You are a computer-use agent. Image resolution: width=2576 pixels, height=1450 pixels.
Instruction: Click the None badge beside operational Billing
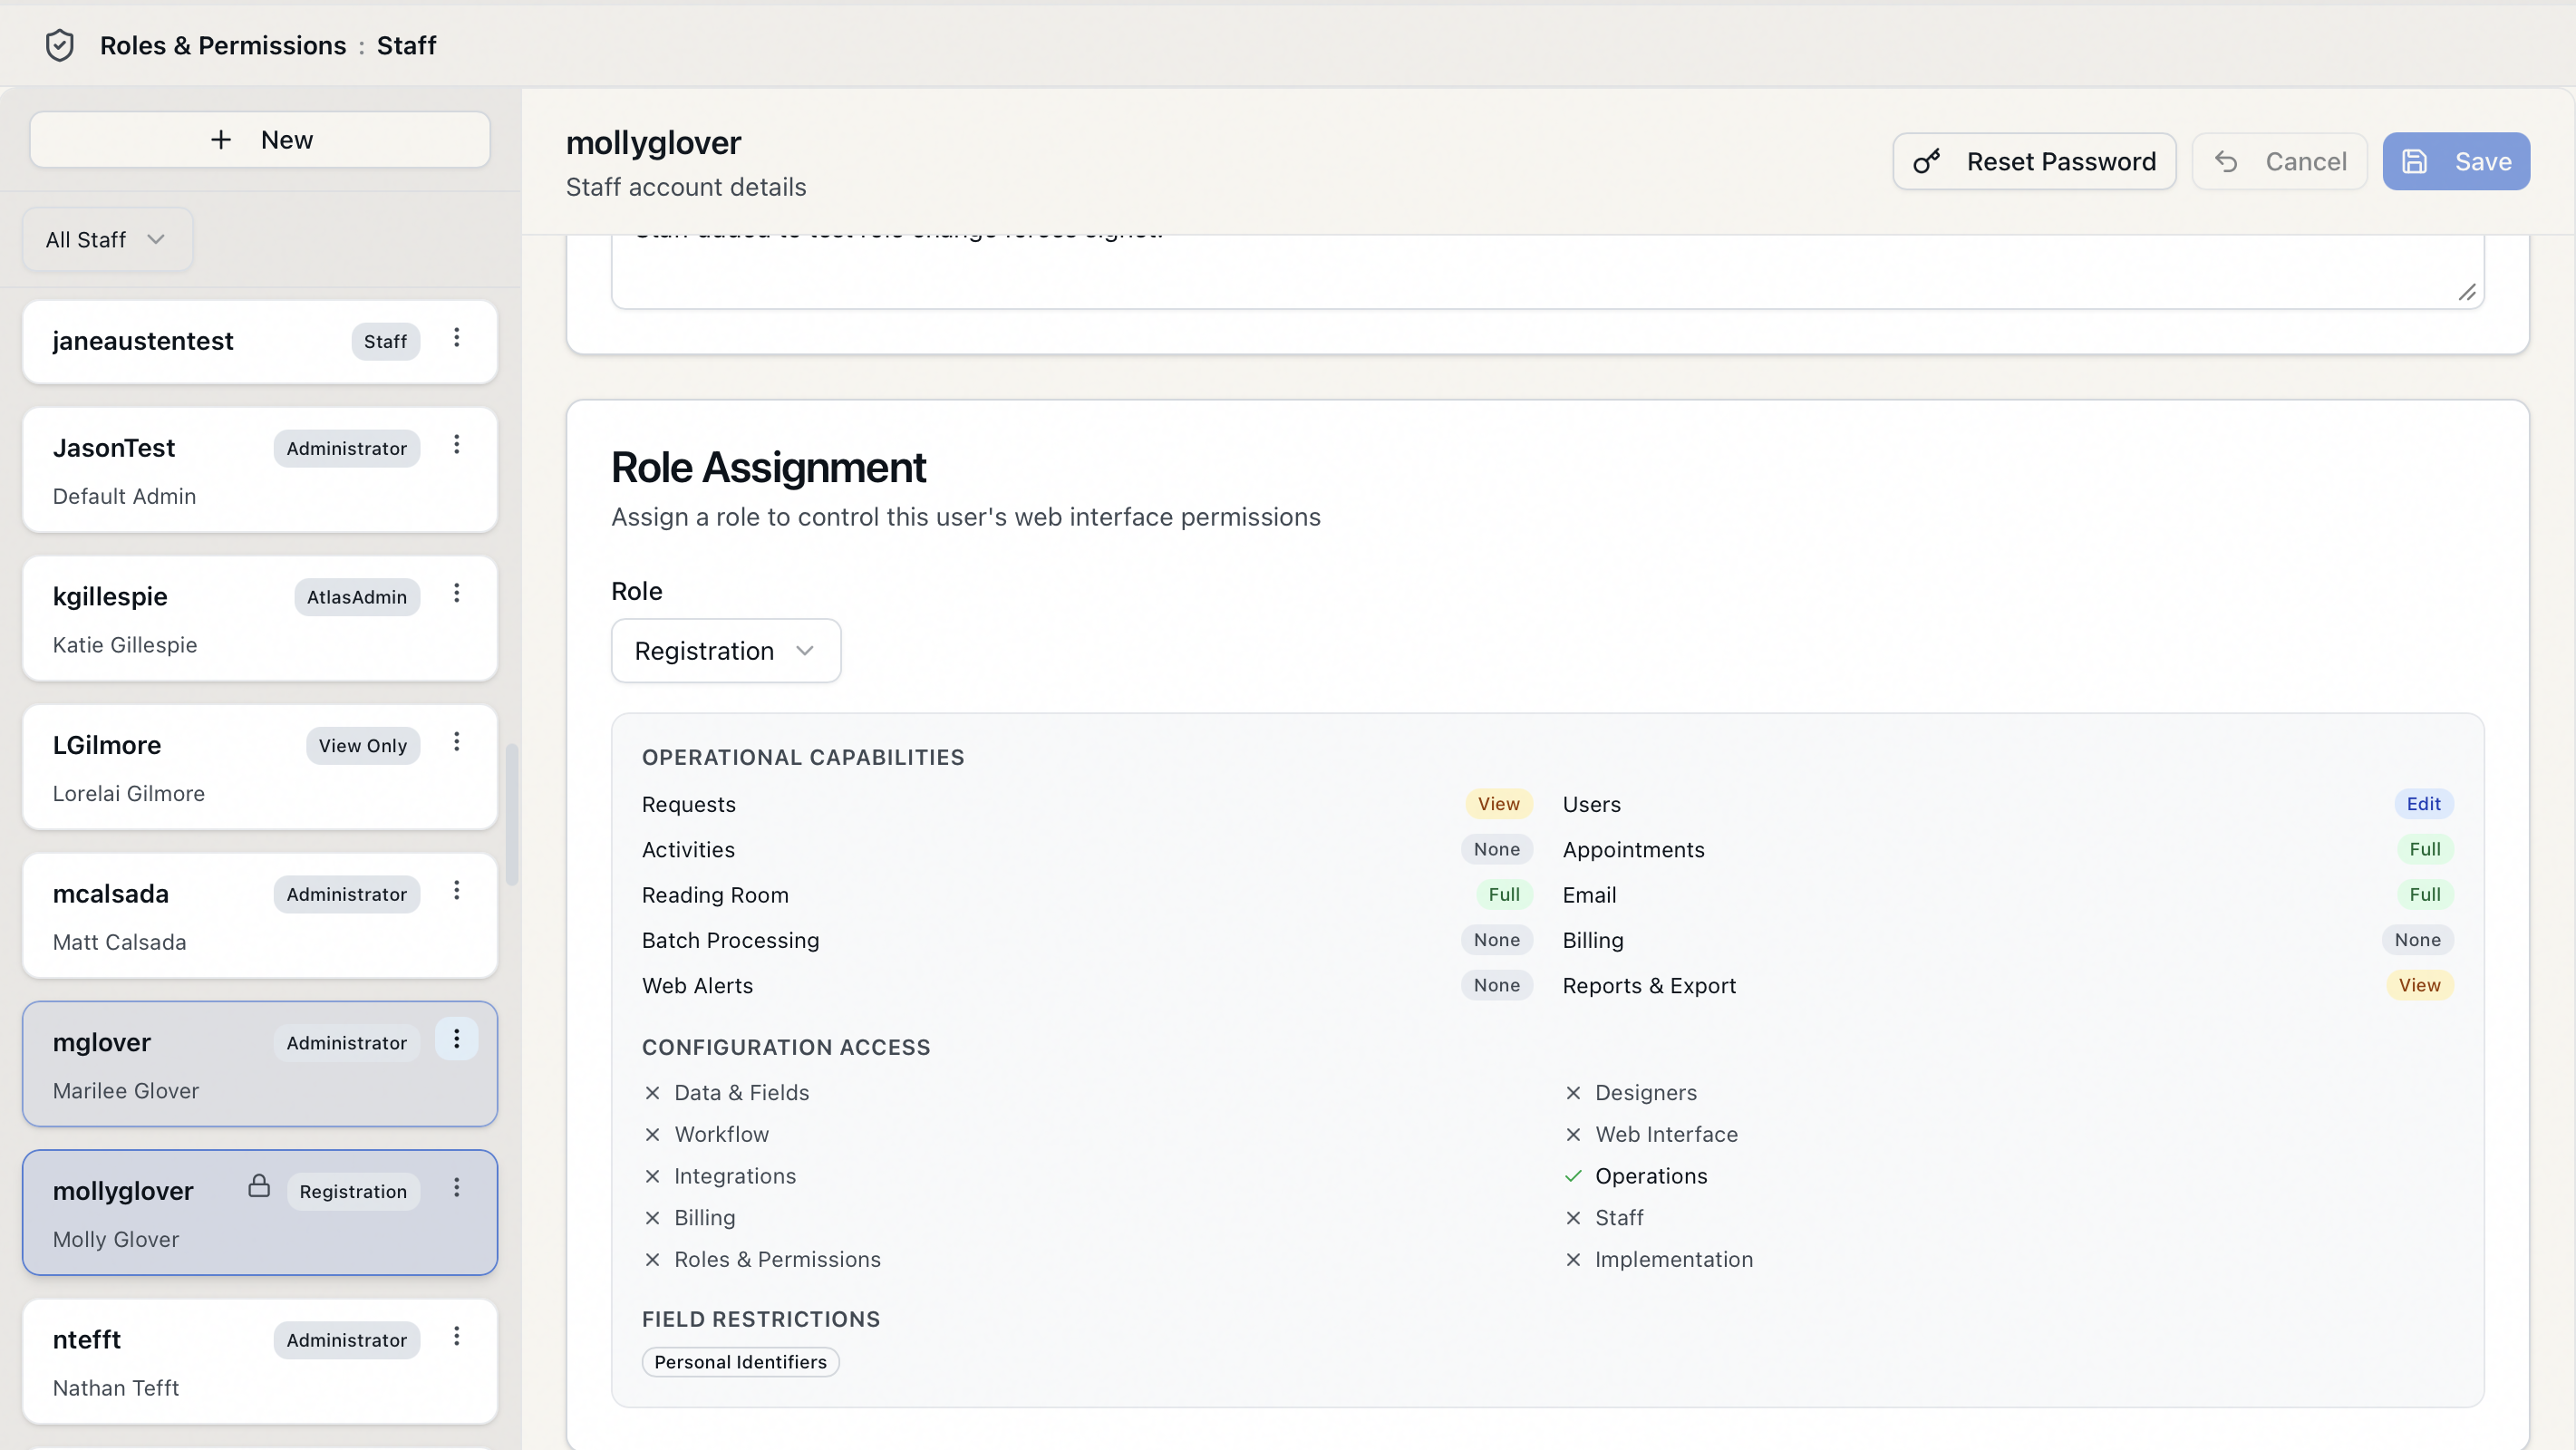point(2417,940)
